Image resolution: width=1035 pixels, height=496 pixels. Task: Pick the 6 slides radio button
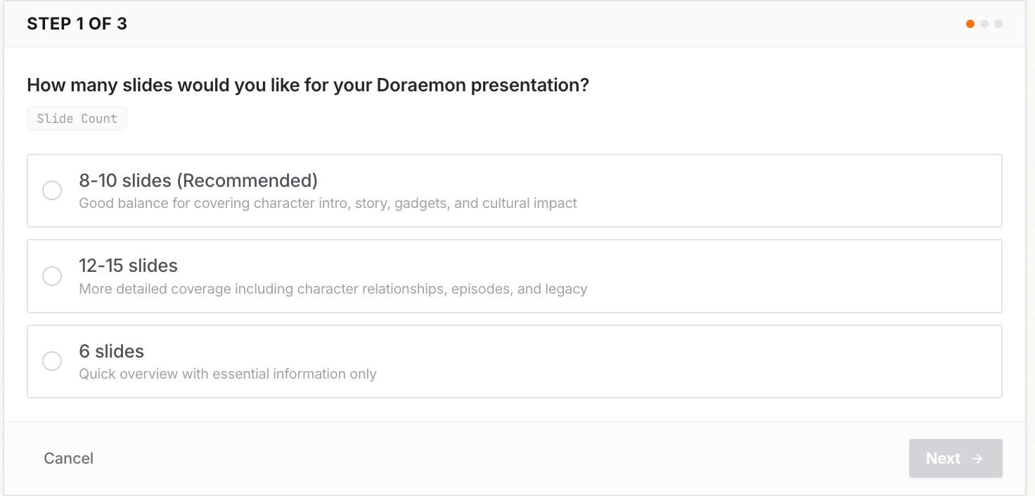(x=52, y=361)
